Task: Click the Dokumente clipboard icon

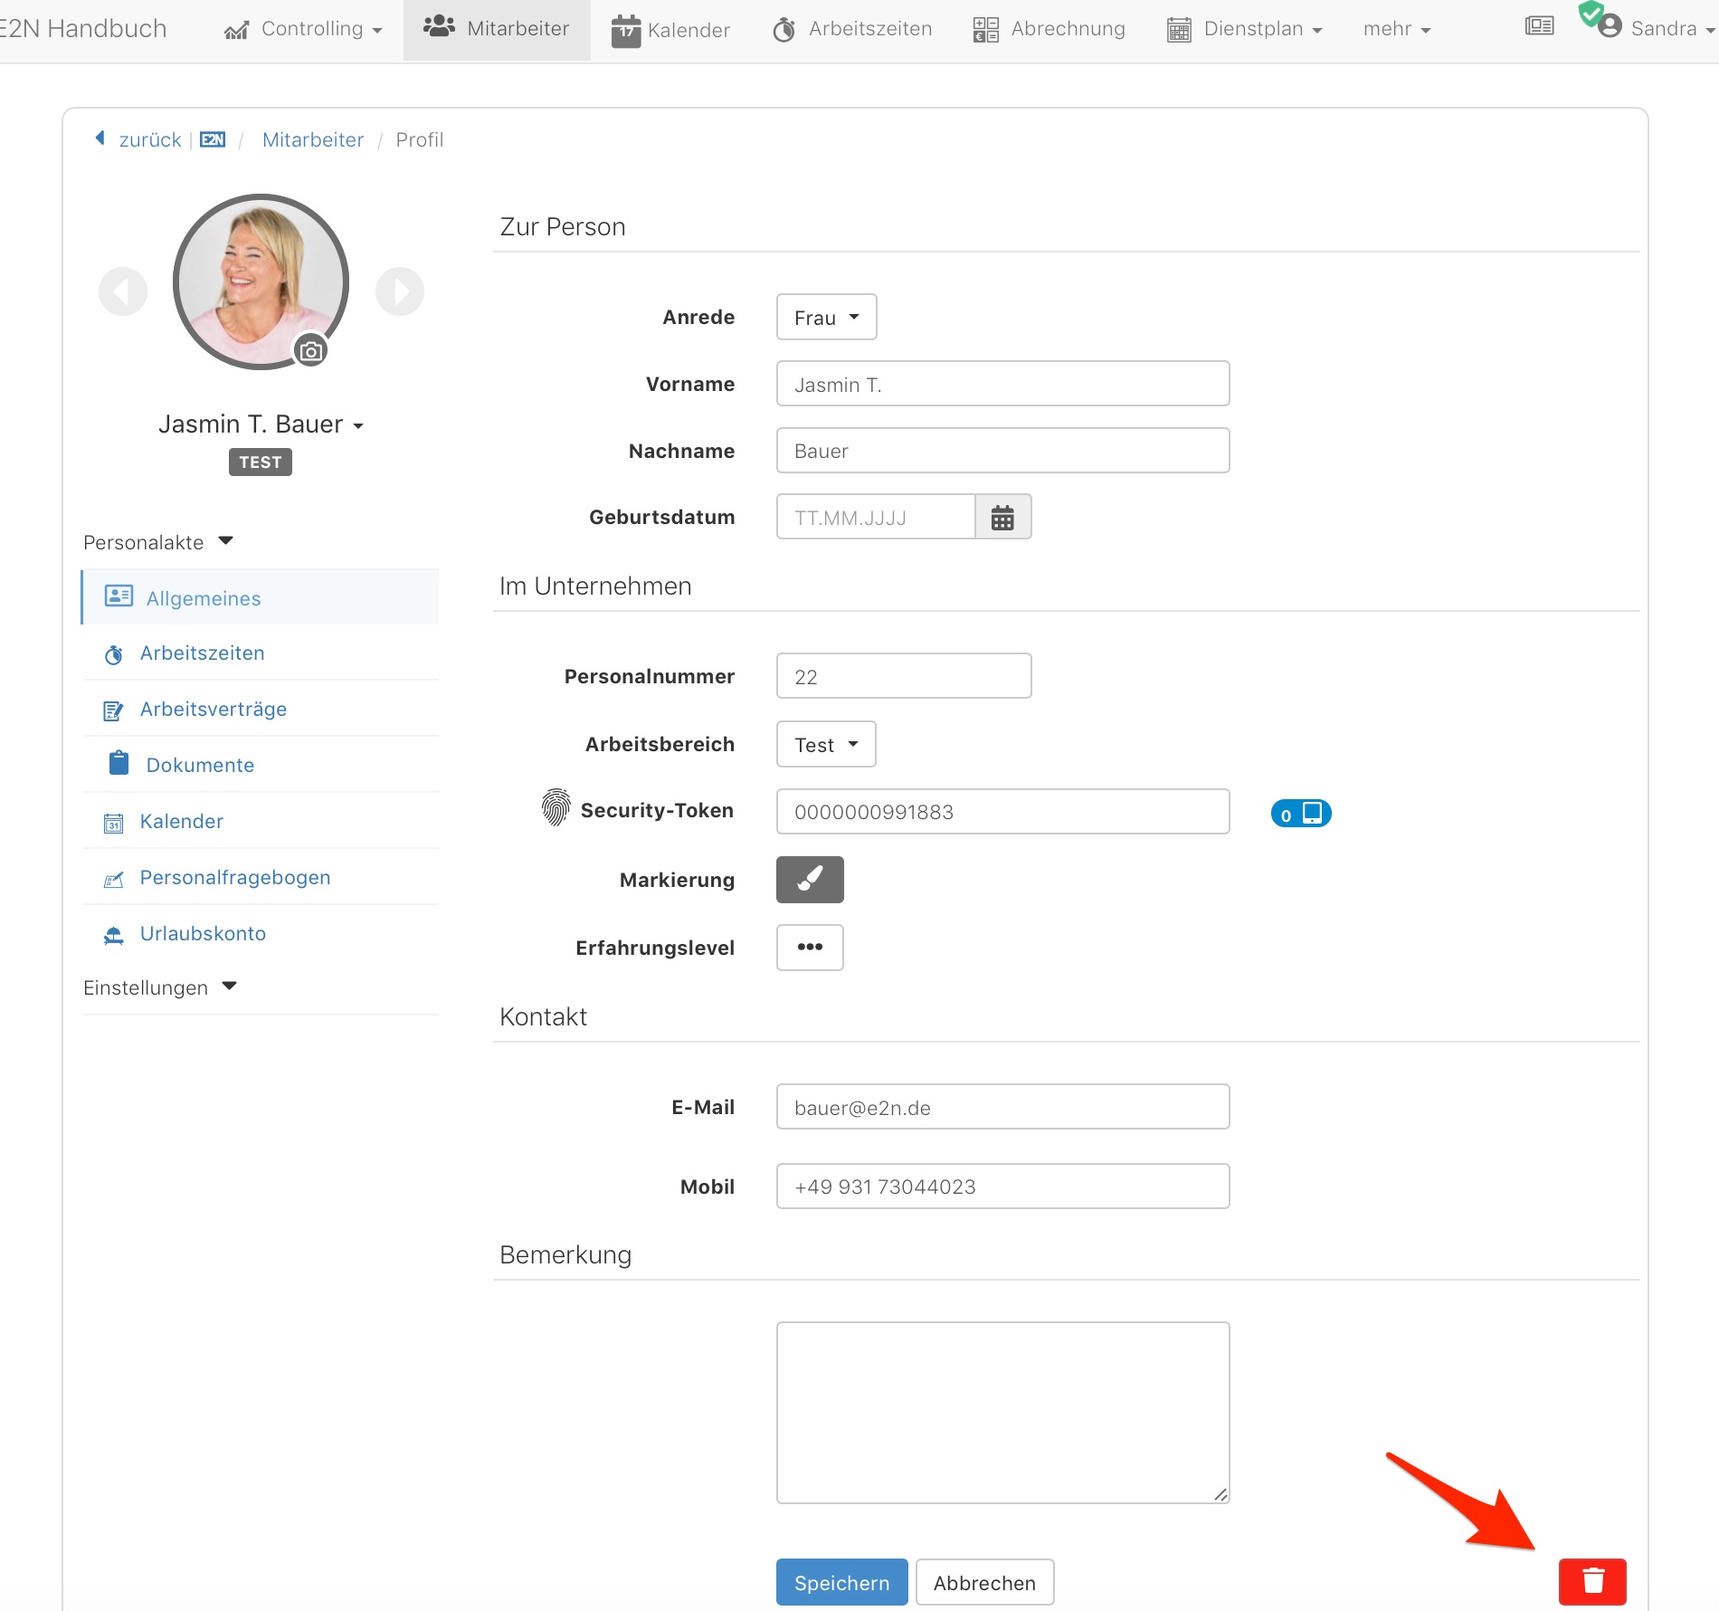Action: (x=119, y=763)
